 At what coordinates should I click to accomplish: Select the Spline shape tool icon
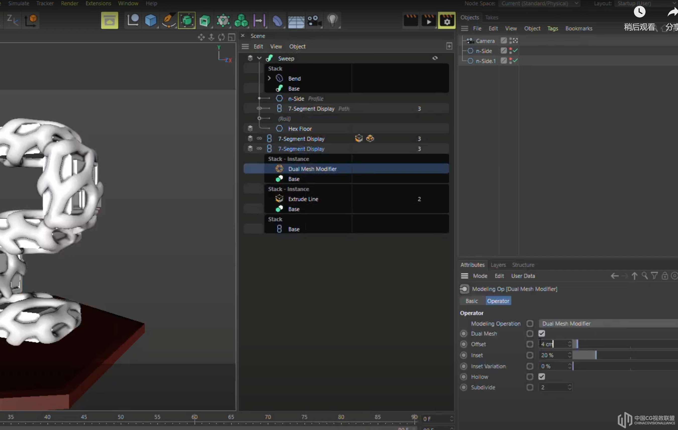pyautogui.click(x=133, y=20)
